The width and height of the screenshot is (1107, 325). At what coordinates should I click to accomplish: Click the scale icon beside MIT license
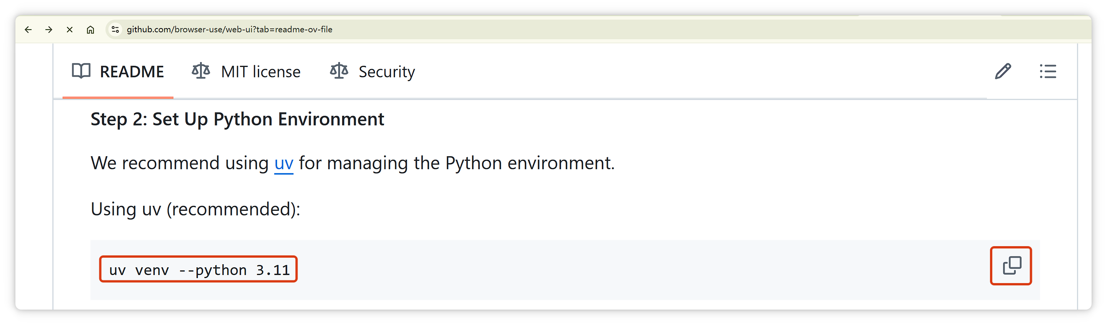(201, 71)
